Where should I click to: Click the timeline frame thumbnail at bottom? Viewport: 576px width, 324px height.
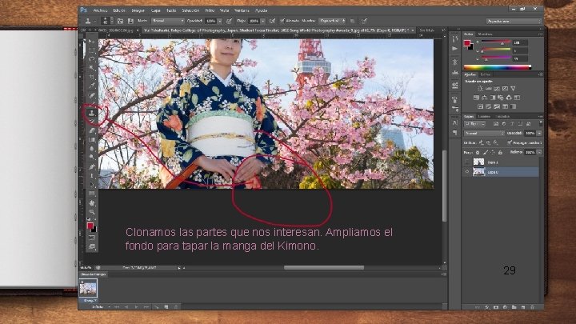click(88, 288)
